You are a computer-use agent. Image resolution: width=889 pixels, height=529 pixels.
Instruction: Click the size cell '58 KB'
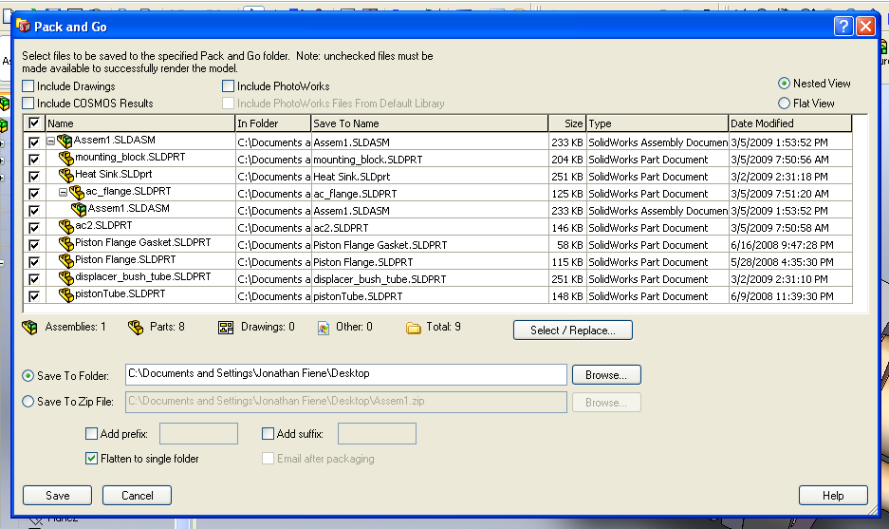[x=569, y=245]
